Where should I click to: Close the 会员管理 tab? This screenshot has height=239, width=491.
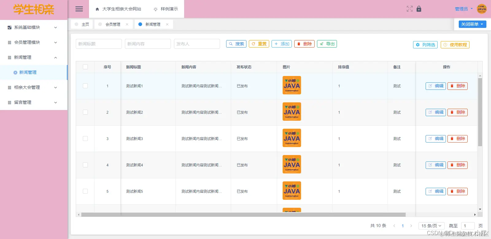tap(127, 24)
